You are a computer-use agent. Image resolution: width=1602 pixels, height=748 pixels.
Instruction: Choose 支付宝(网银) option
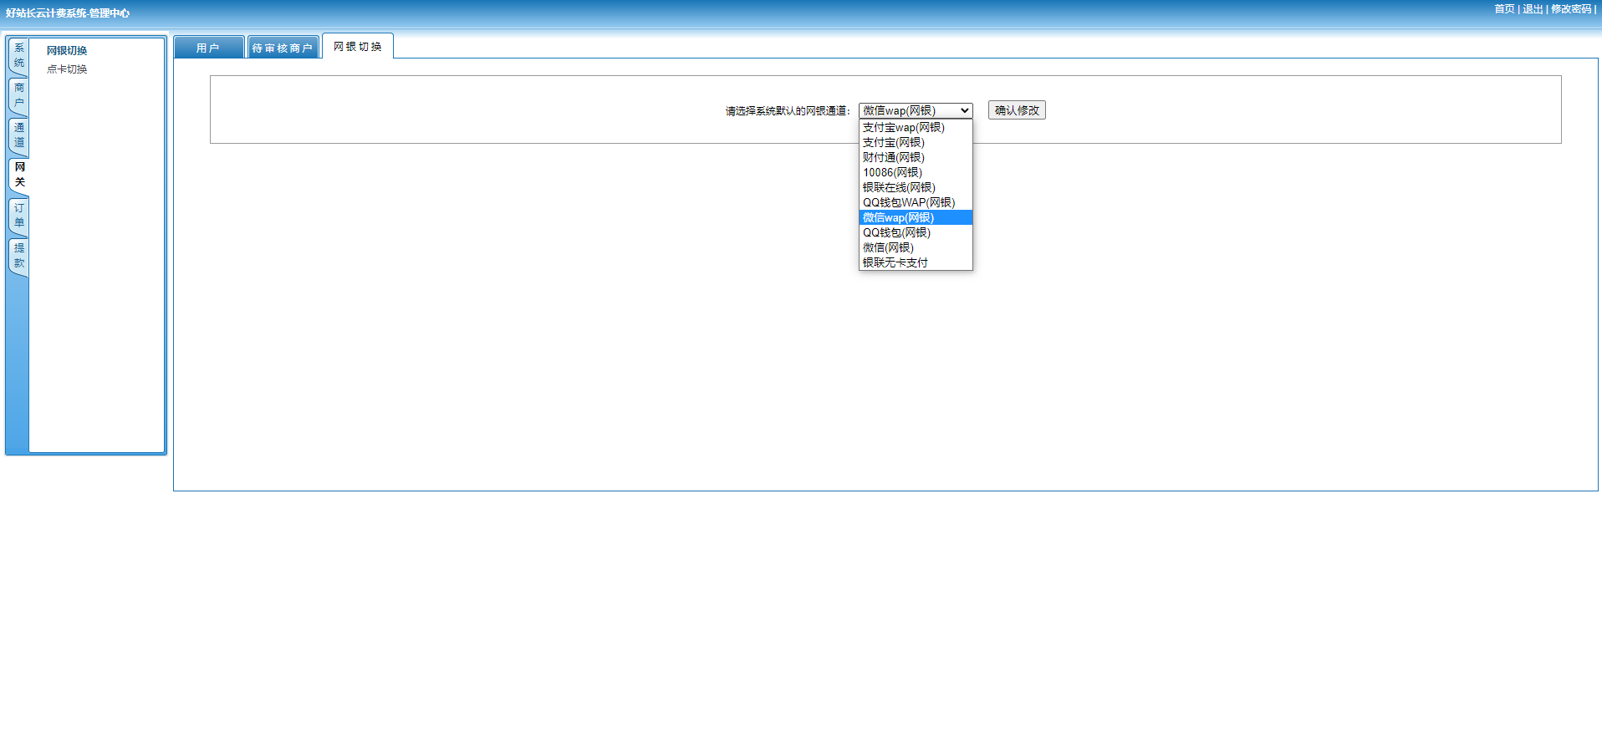pyautogui.click(x=916, y=142)
